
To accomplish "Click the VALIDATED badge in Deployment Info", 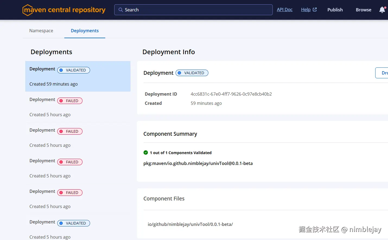I will coord(192,73).
